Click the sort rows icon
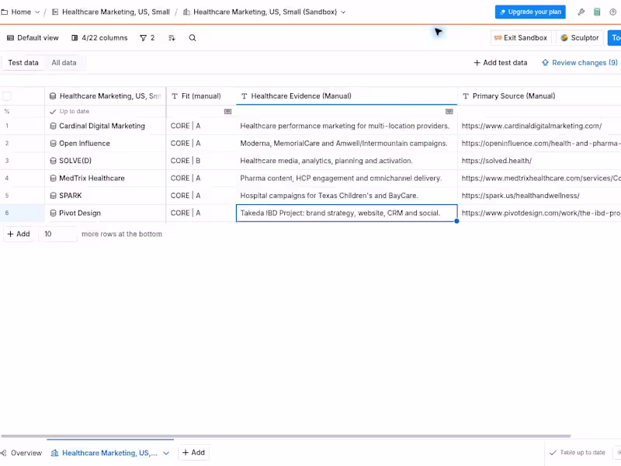 click(x=172, y=38)
